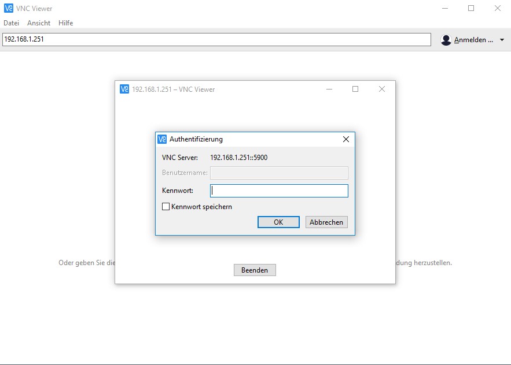Focus the Kennwort password field
The height and width of the screenshot is (365, 511).
(x=279, y=191)
